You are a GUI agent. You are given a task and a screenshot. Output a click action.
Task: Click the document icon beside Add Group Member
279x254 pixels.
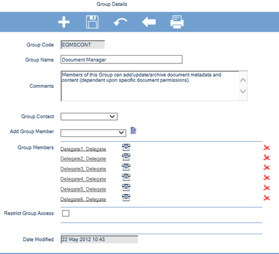134,131
